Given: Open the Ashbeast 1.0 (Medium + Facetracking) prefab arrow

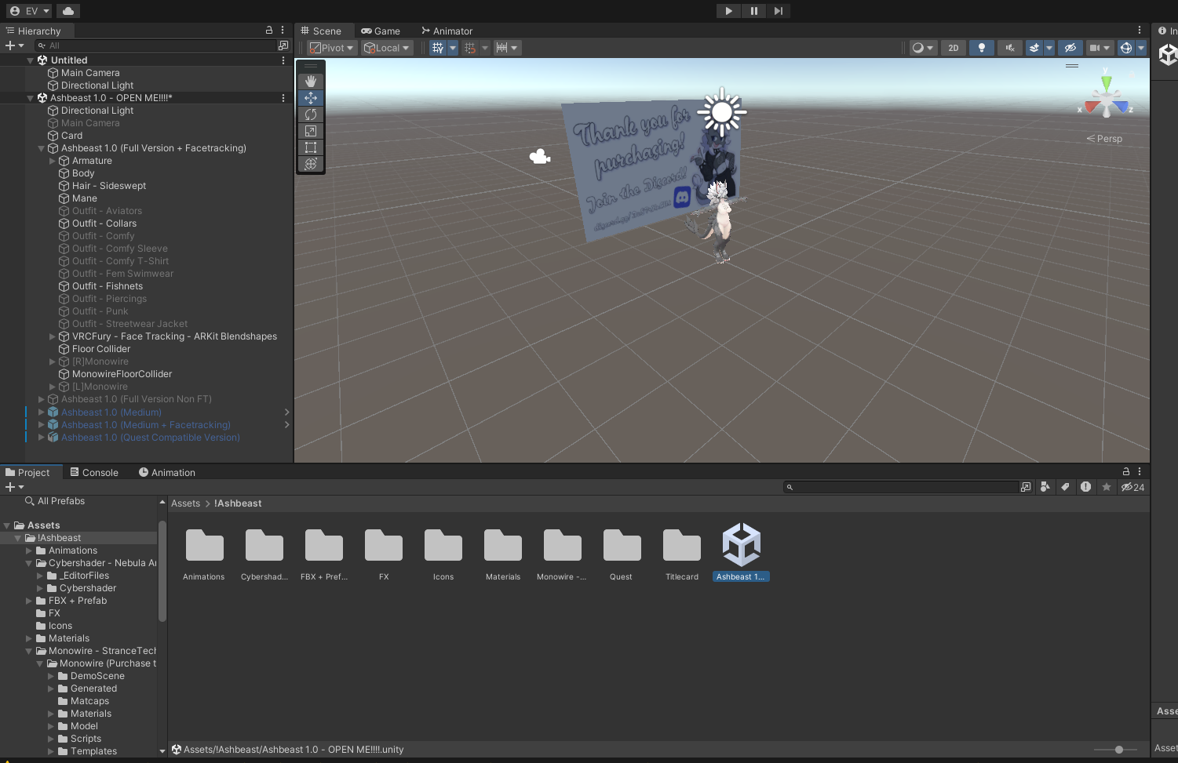Looking at the screenshot, I should click(x=286, y=425).
